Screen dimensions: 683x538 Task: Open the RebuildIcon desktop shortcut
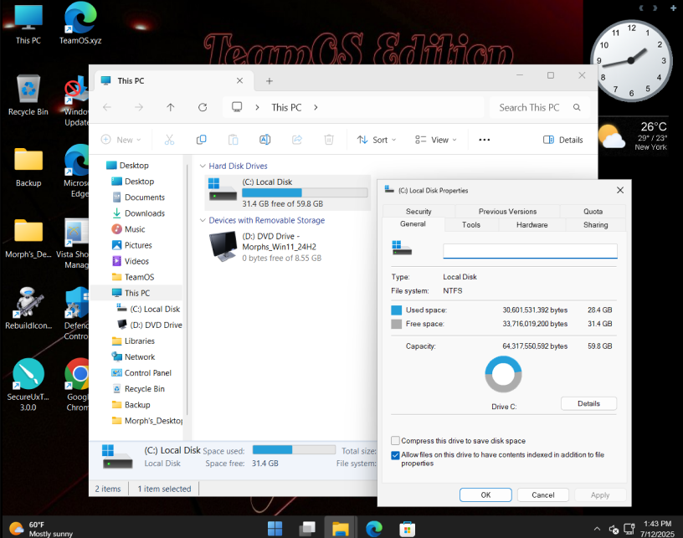[28, 308]
